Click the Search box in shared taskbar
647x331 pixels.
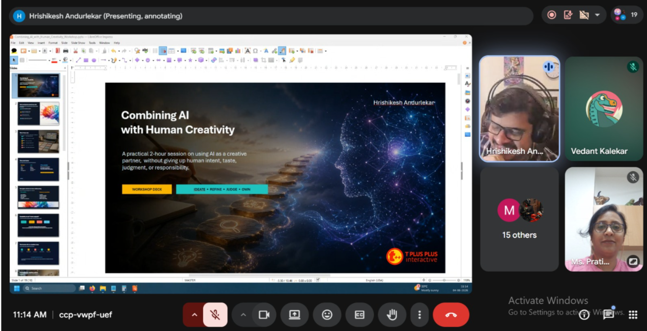tap(50, 288)
